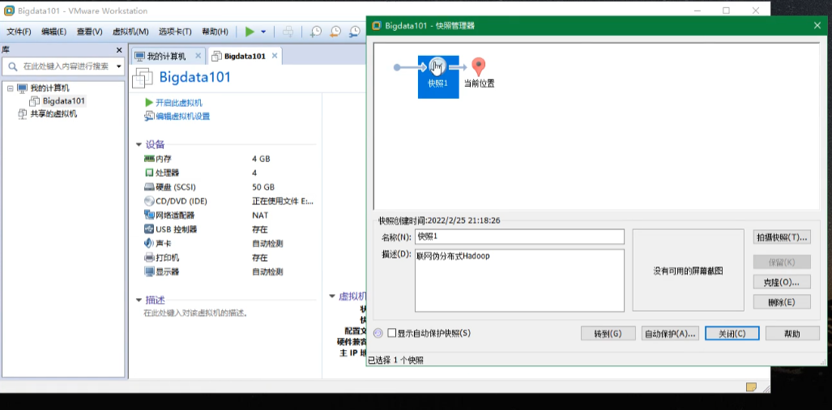This screenshot has height=410, width=832.
Task: Click the CD/DVD (IDE) disc icon
Action: coord(149,201)
